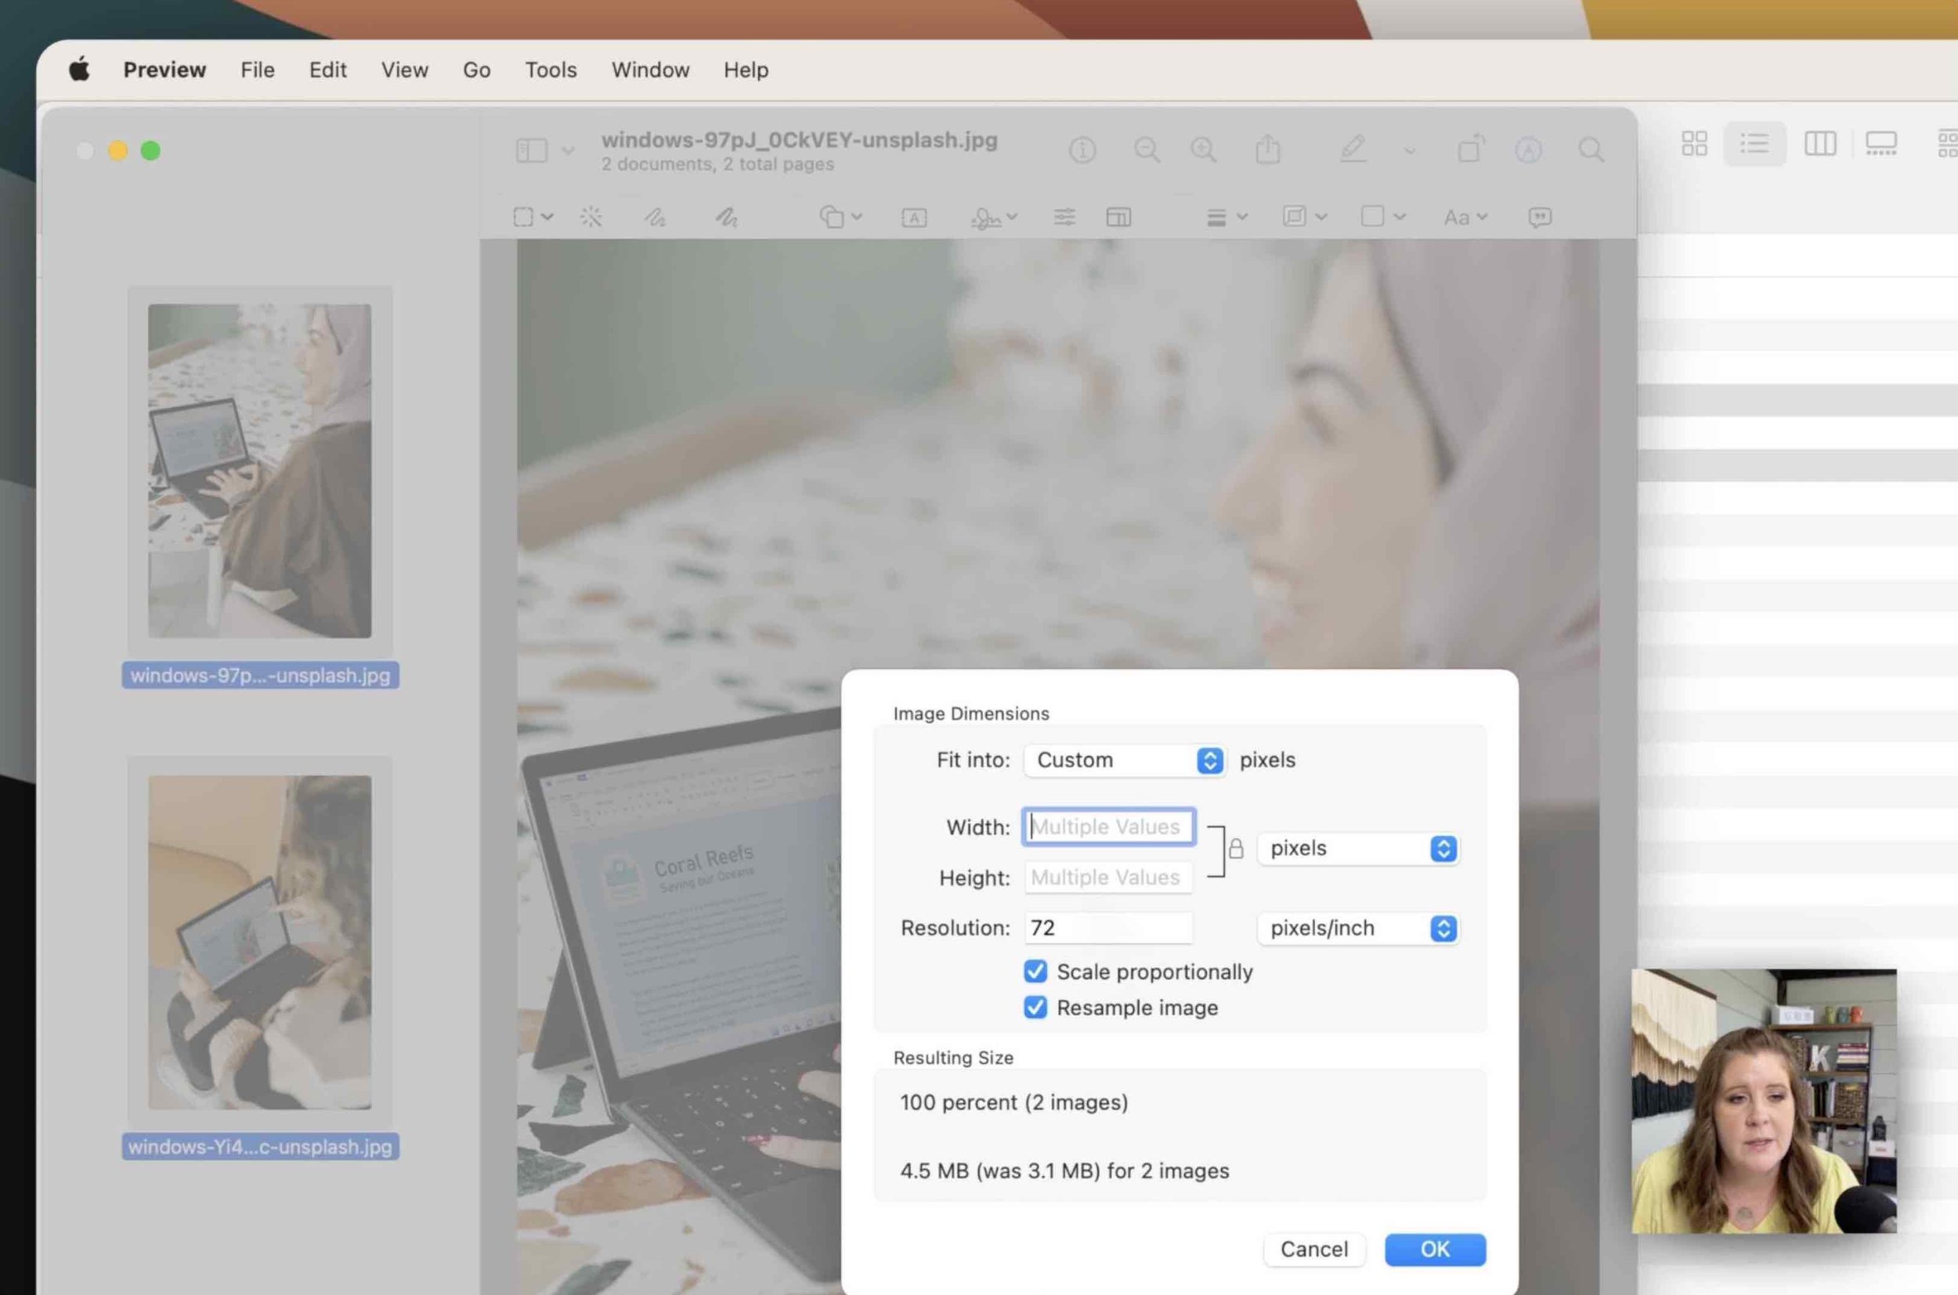
Task: Open the Fit into Custom dropdown
Action: click(x=1125, y=759)
